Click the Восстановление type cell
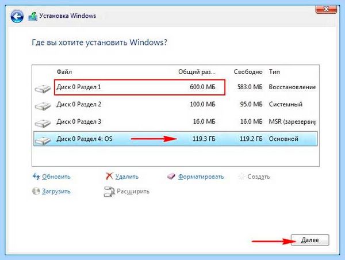This screenshot has width=345, height=260. tap(292, 87)
